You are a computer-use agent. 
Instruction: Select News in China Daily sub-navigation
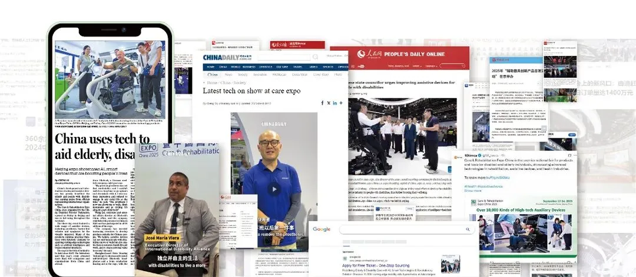[228, 75]
